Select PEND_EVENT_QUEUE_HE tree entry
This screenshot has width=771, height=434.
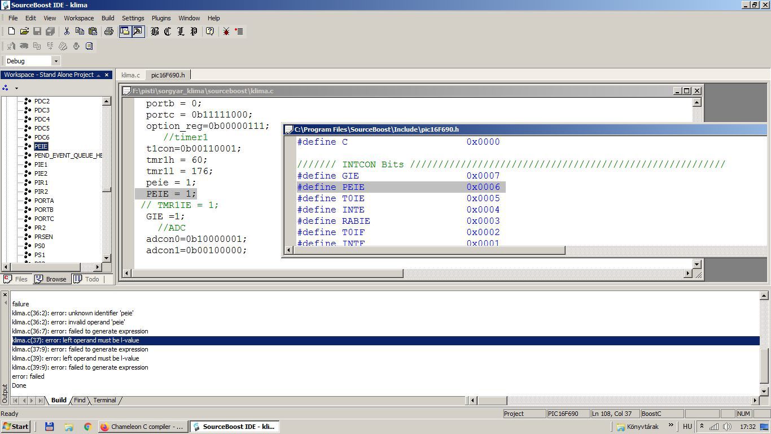click(68, 155)
